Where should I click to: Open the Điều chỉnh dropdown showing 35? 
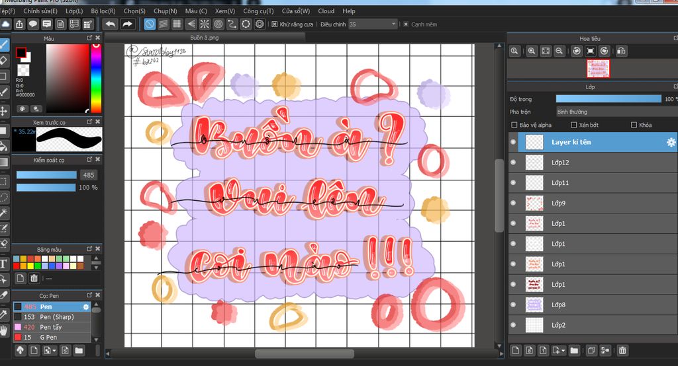tap(372, 24)
